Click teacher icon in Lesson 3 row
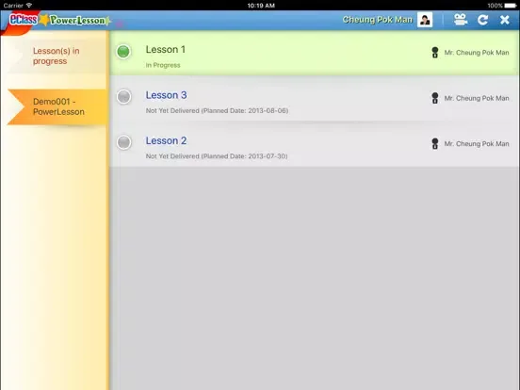520x390 pixels. (x=435, y=98)
